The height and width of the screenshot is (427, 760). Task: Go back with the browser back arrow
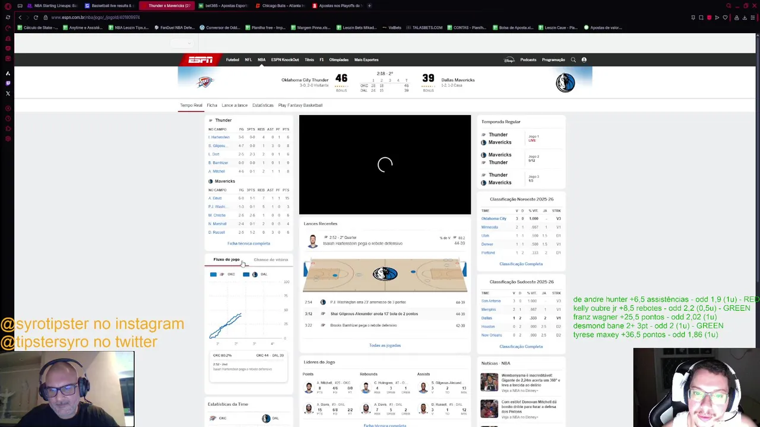[20, 17]
